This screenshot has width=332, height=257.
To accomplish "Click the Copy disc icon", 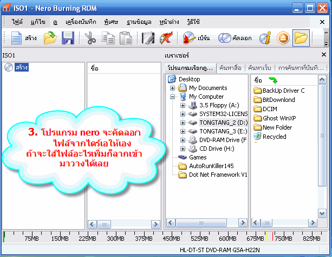I will pos(224,38).
